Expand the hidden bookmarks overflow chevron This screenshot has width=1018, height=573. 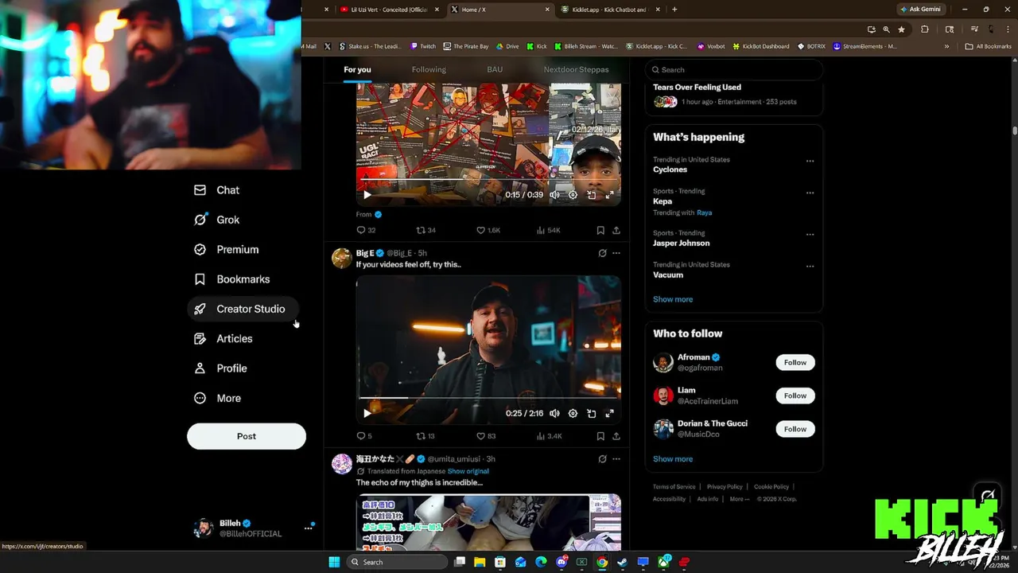tap(946, 46)
